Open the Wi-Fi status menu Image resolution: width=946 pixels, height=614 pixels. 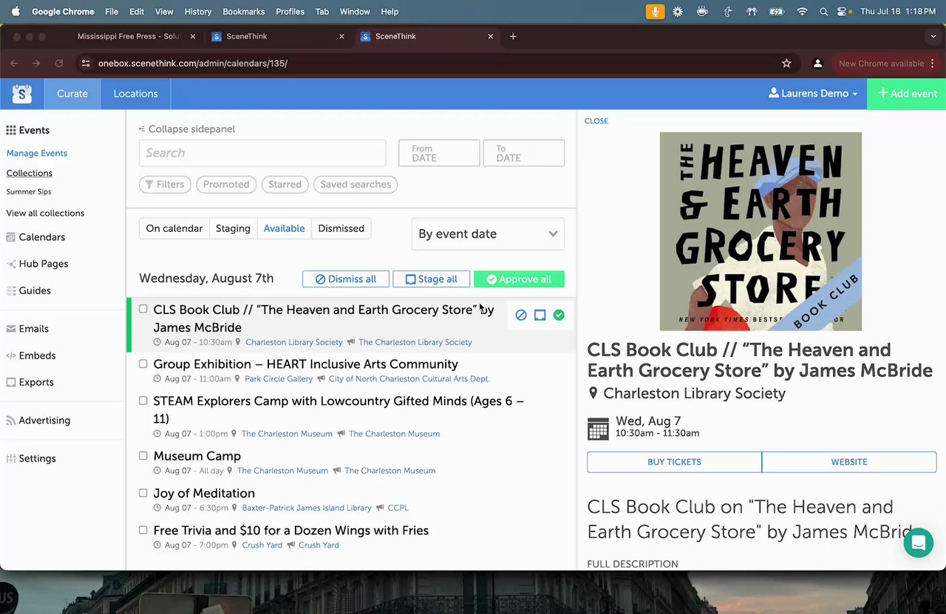tap(802, 12)
